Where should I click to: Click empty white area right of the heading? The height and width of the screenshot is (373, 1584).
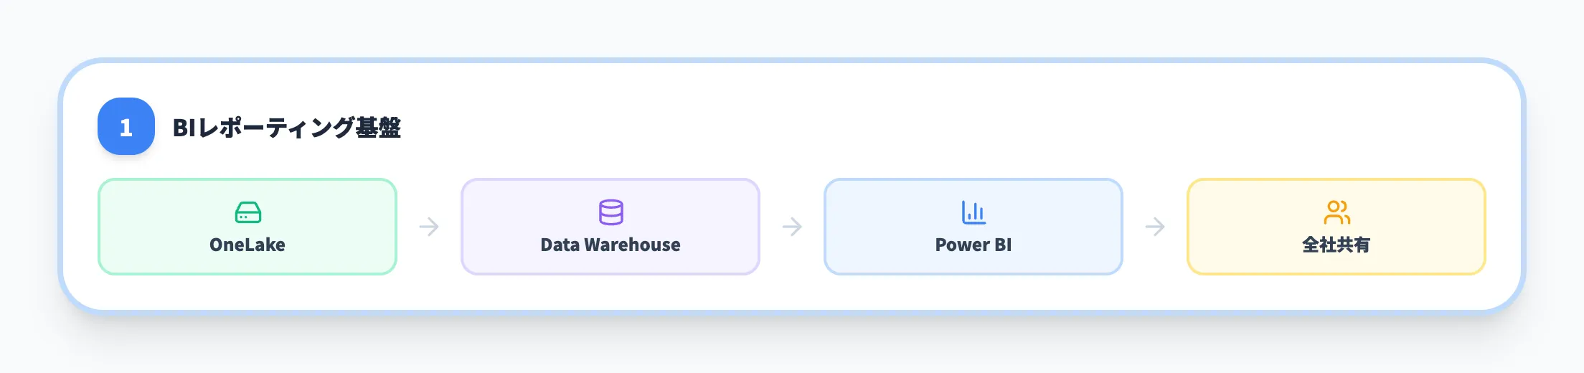[933, 126]
